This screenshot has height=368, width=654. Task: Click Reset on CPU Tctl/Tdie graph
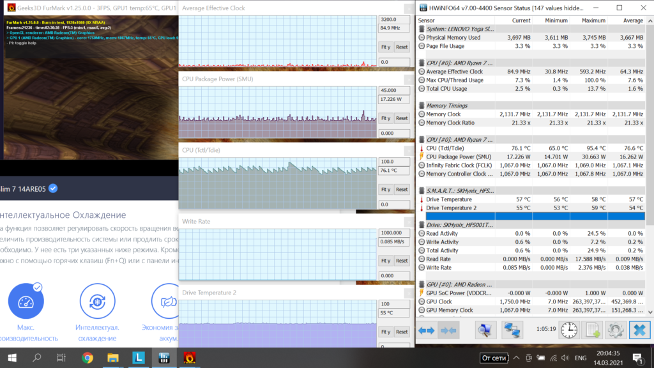click(x=402, y=189)
